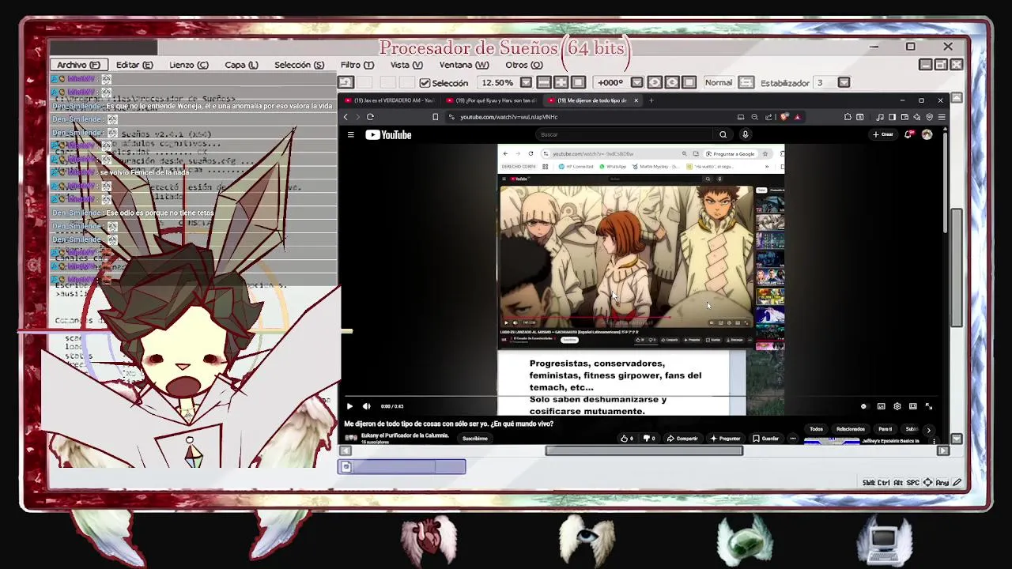Mute the YouTube video volume
The width and height of the screenshot is (1012, 569).
pos(366,406)
